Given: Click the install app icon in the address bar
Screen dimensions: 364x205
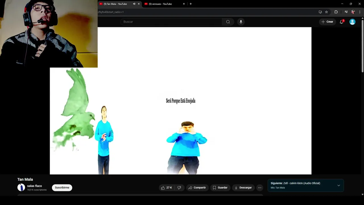Looking at the screenshot, I should pyautogui.click(x=320, y=12).
